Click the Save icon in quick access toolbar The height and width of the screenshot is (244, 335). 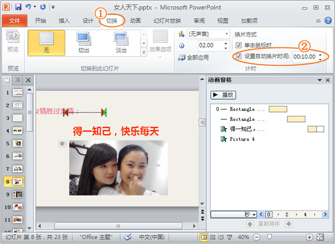(x=18, y=7)
